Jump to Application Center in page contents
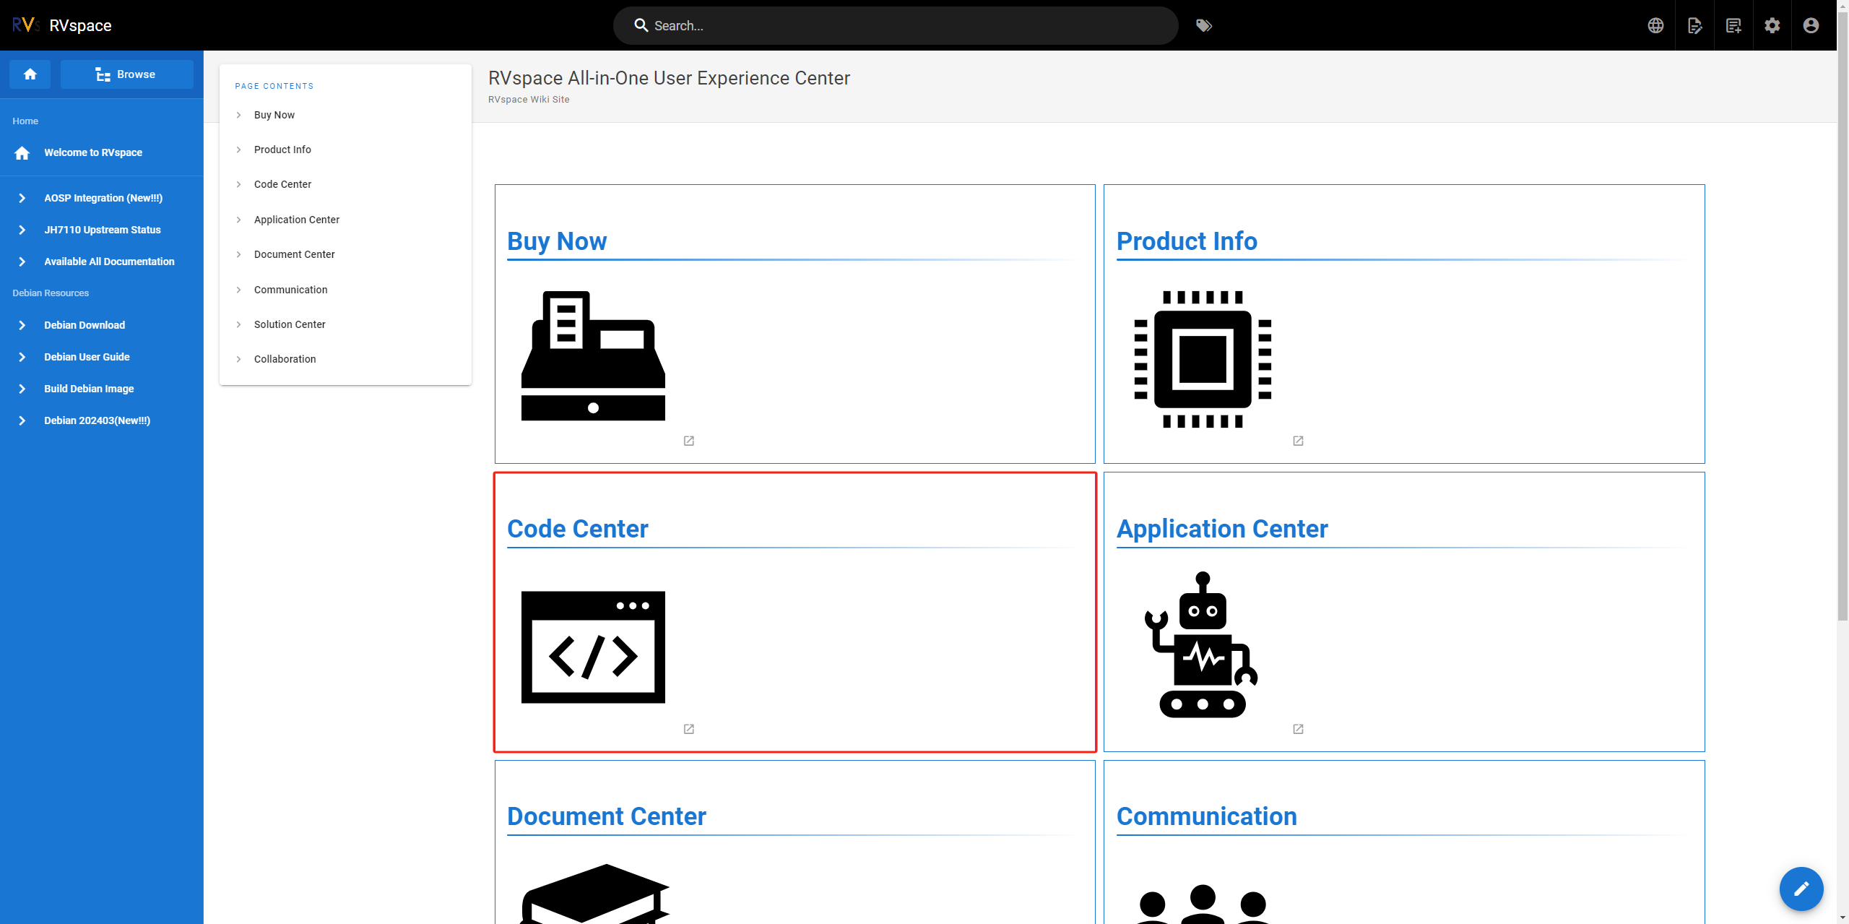1849x924 pixels. 297,220
